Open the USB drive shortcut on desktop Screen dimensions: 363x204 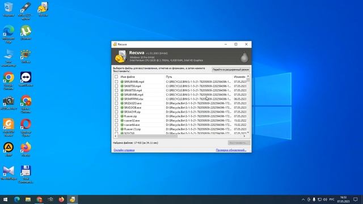(26, 10)
